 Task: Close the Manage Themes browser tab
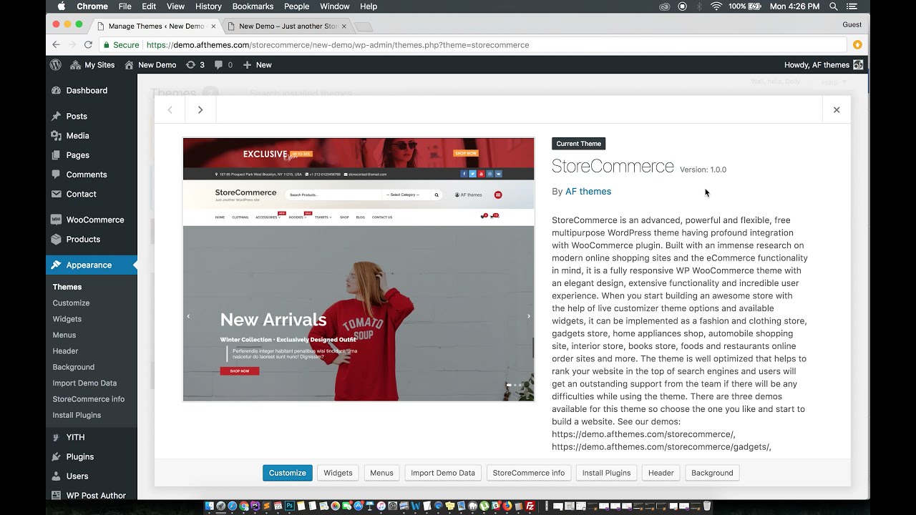(213, 26)
